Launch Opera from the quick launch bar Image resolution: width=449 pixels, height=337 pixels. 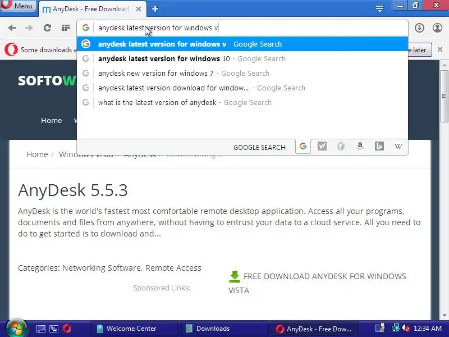[67, 329]
